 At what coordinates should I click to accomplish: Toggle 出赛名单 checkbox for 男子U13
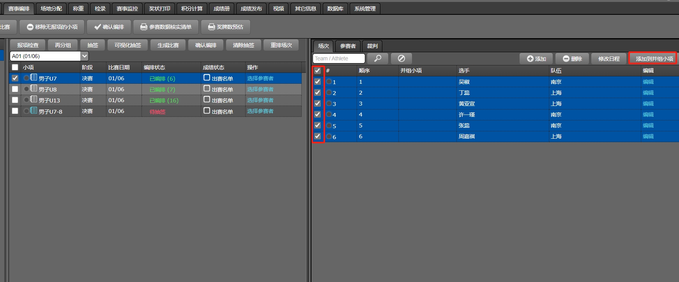207,100
